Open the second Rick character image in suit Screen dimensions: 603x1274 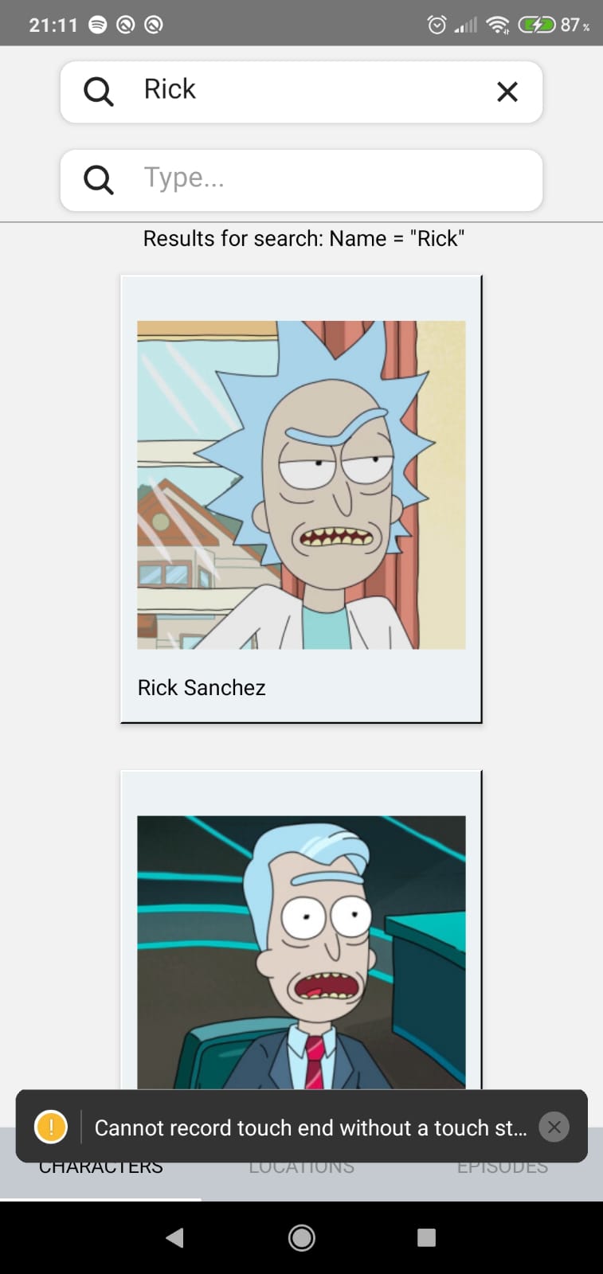coord(301,952)
